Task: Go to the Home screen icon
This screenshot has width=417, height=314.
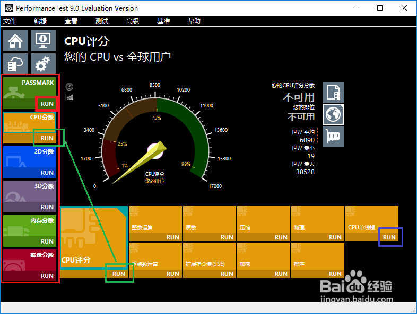Action: click(x=16, y=40)
